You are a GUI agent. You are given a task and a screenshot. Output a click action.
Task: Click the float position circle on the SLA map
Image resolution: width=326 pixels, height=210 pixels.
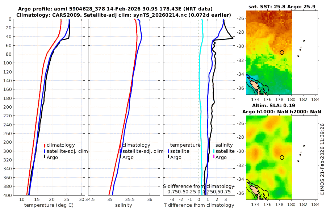pyautogui.click(x=282, y=157)
